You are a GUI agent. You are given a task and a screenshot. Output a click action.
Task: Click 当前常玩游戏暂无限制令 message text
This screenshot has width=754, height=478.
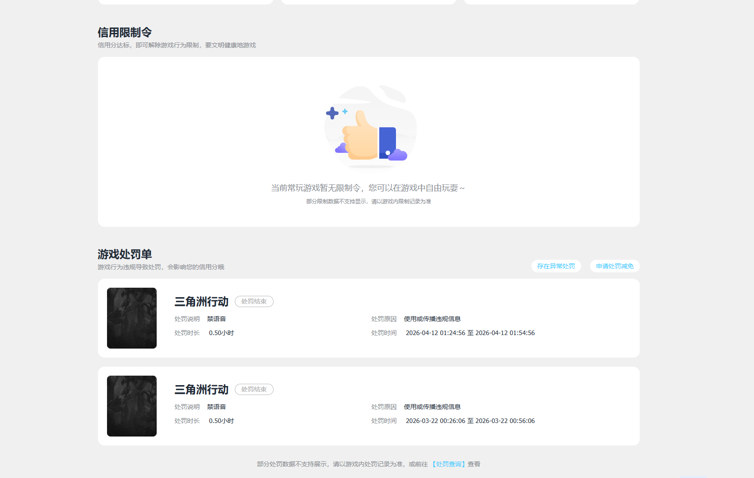(x=368, y=188)
